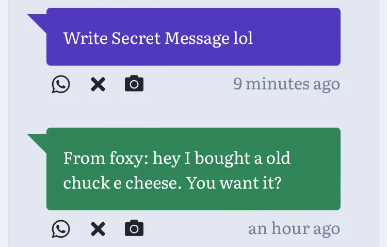Share the purple message via WhatsApp icon
Viewport: 387px width, 247px height.
[x=61, y=84]
